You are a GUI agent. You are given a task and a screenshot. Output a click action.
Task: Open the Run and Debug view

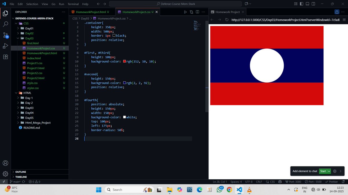point(5,46)
